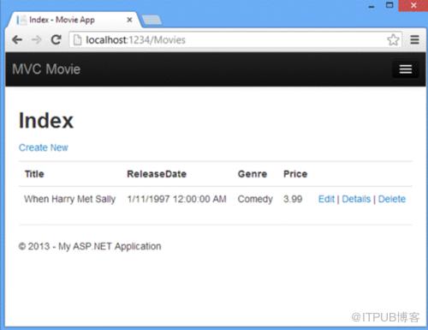Viewport: 428px width, 330px height.
Task: Select the Comedy genre cell
Action: click(255, 199)
